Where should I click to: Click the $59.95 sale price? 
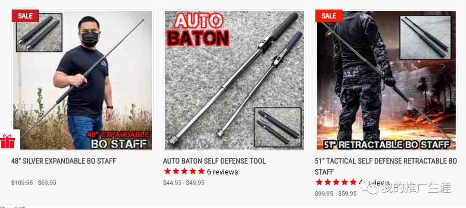(347, 194)
